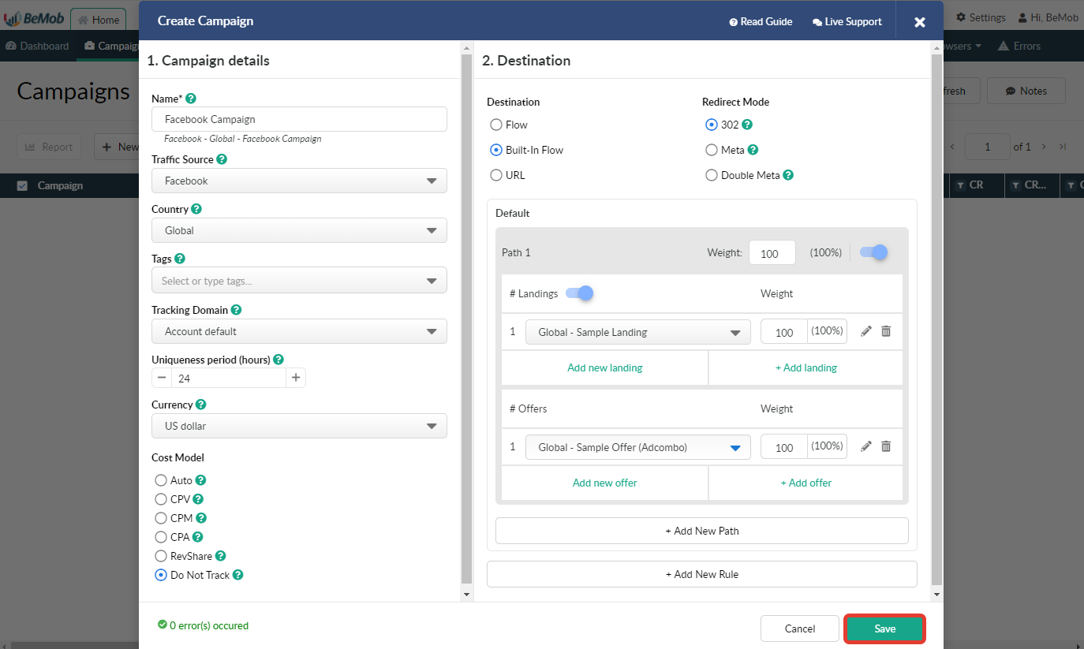Viewport: 1084px width, 649px height.
Task: Open the Currency dropdown
Action: [x=299, y=426]
